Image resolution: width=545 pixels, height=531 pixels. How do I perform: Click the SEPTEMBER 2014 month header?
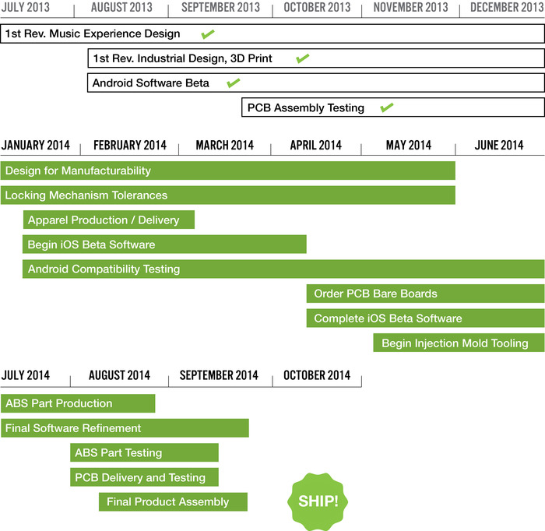pos(219,375)
